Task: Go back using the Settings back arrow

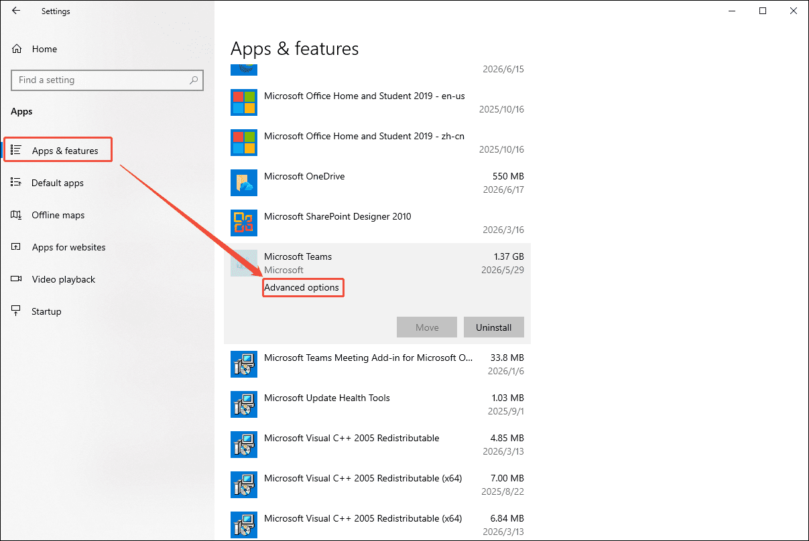Action: 16,11
